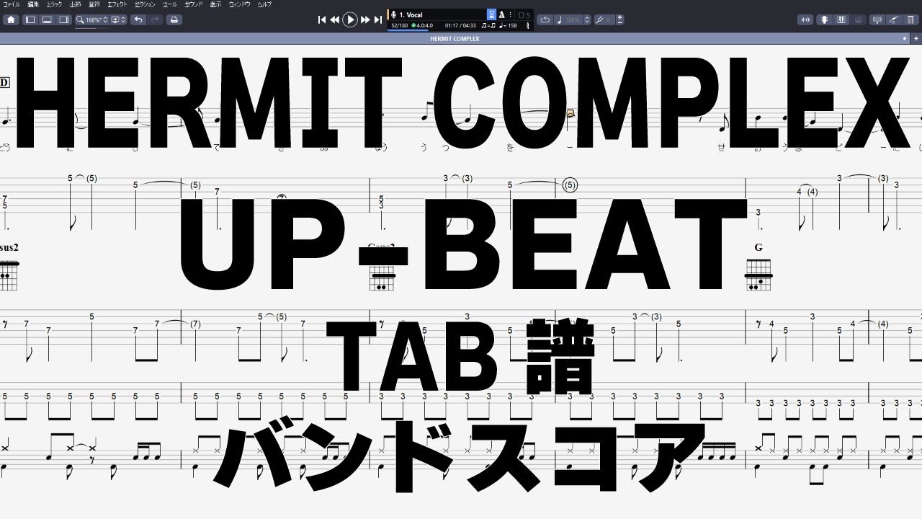Toggle the metronome
The width and height of the screenshot is (922, 519).
501,14
